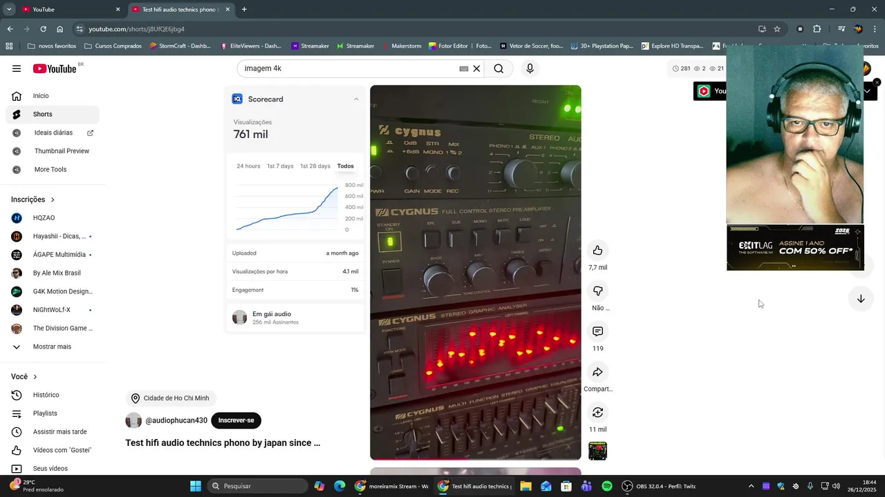Image resolution: width=885 pixels, height=497 pixels.
Task: Open Ideais diárias sidebar item
Action: coord(53,133)
